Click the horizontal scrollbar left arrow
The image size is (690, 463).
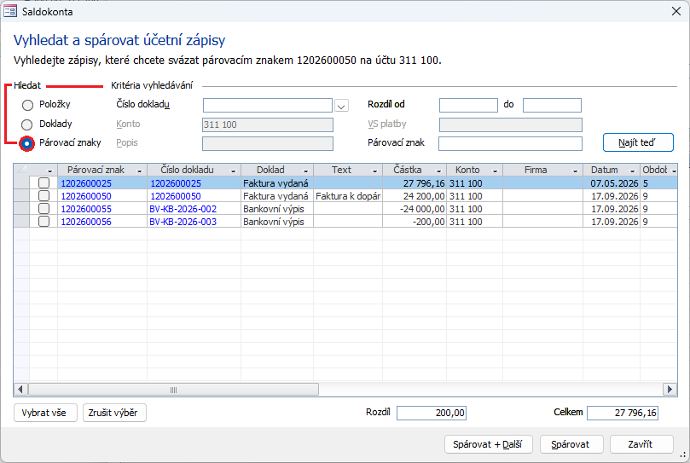point(20,389)
